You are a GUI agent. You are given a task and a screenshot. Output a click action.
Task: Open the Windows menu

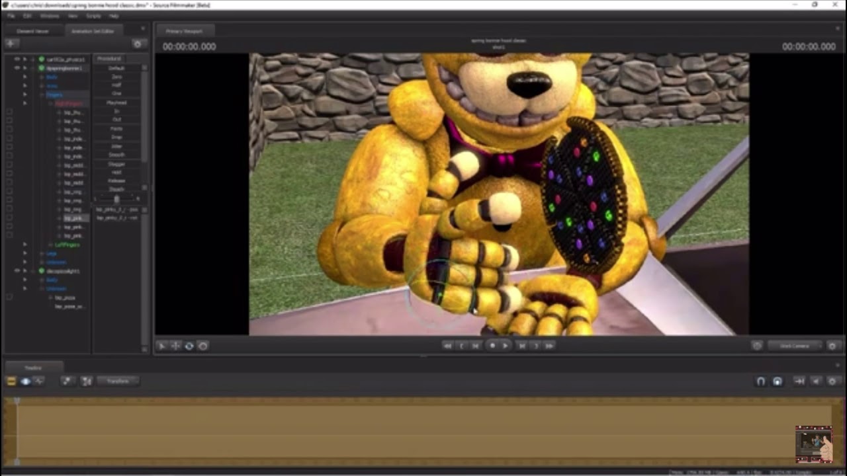50,15
